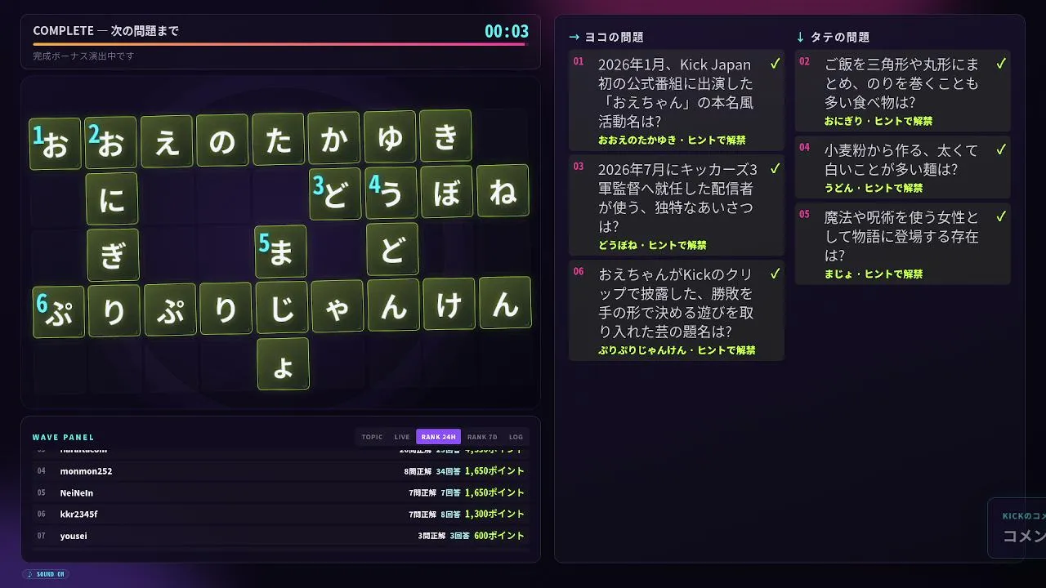Click the checkmark on clue 02
Image resolution: width=1046 pixels, height=588 pixels.
[1001, 64]
